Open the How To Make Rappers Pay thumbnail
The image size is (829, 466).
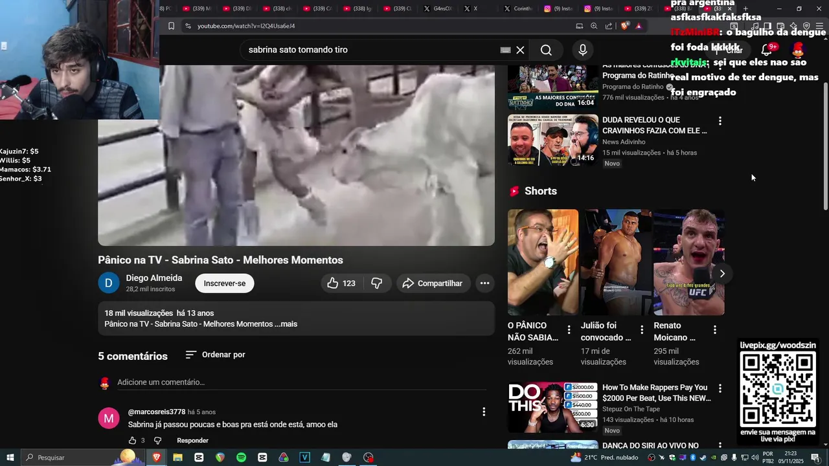click(552, 408)
